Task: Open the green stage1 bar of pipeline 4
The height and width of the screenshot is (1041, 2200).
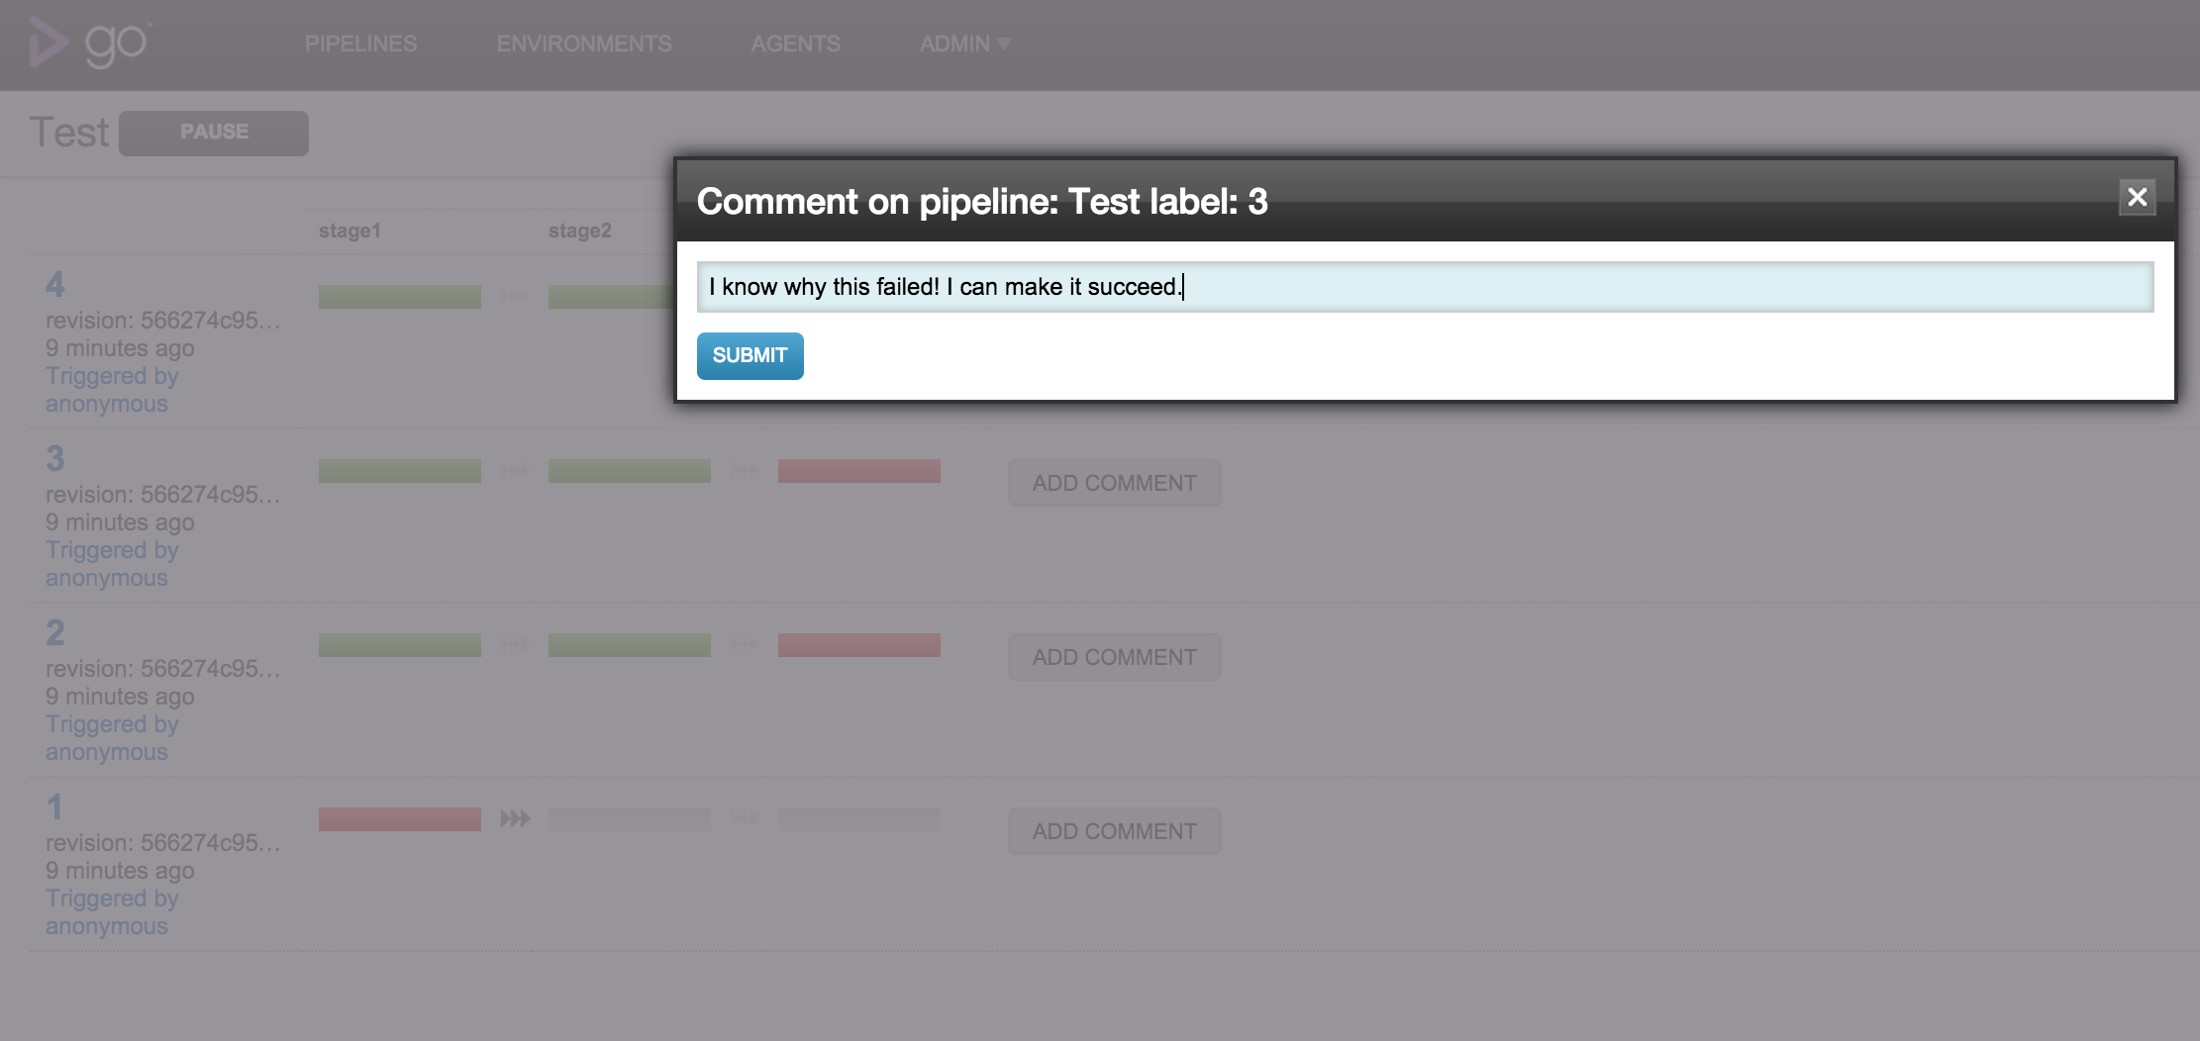Action: 400,296
